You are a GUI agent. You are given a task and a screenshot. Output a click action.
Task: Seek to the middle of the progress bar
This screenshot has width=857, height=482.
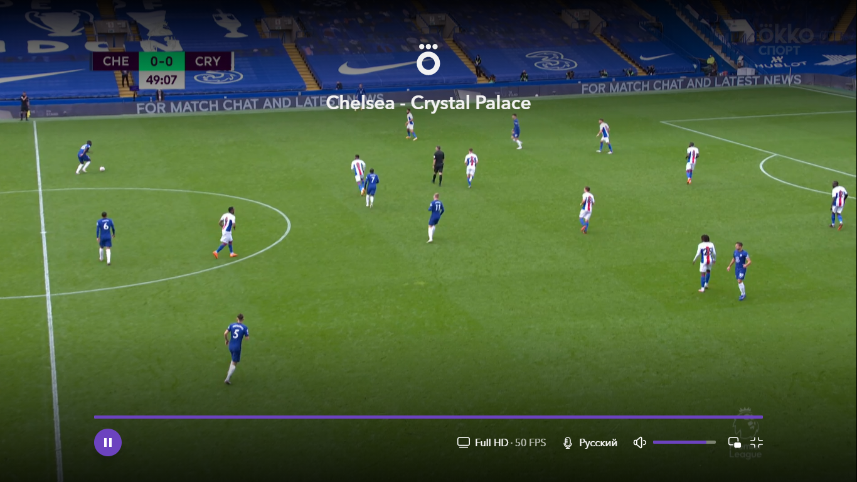click(428, 417)
